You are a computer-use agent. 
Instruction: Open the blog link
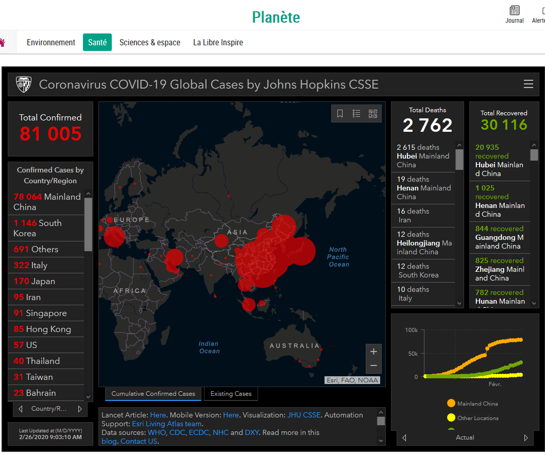tap(109, 441)
